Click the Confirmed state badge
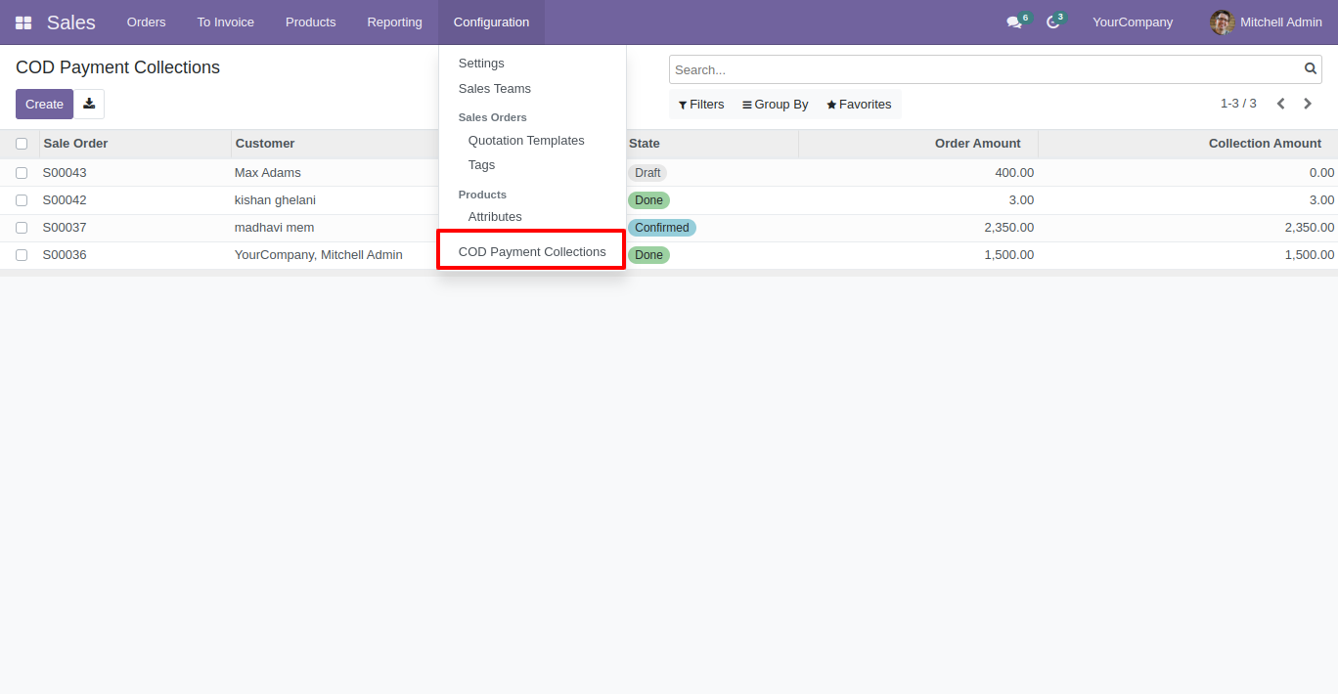This screenshot has height=694, width=1338. point(662,228)
